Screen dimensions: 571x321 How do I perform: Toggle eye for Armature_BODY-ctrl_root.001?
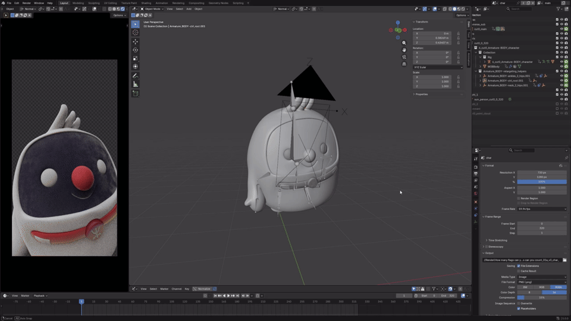[x=561, y=80]
